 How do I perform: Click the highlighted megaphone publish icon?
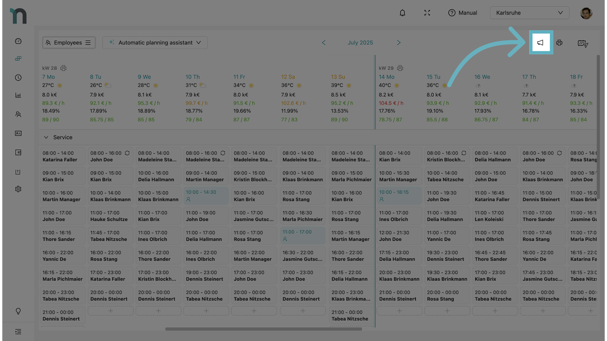(x=540, y=43)
